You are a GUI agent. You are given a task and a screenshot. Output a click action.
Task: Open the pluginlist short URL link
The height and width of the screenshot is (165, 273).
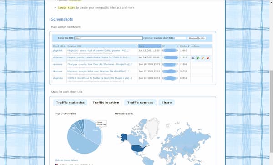click(x=57, y=51)
